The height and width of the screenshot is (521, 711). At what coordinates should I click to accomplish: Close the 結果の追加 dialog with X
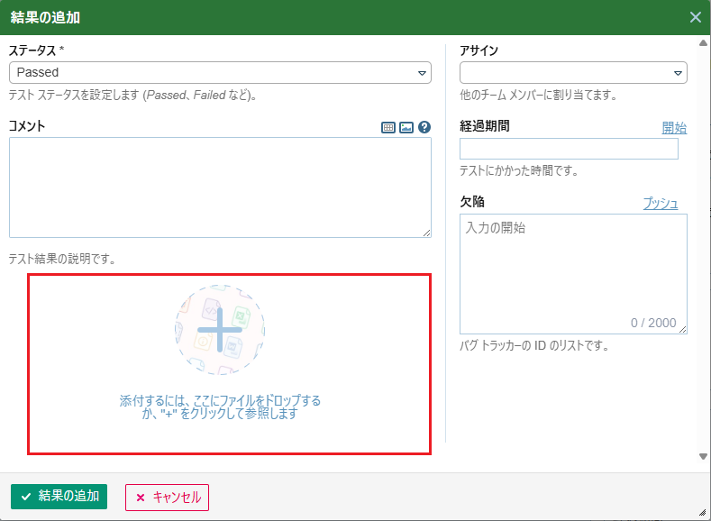point(695,17)
